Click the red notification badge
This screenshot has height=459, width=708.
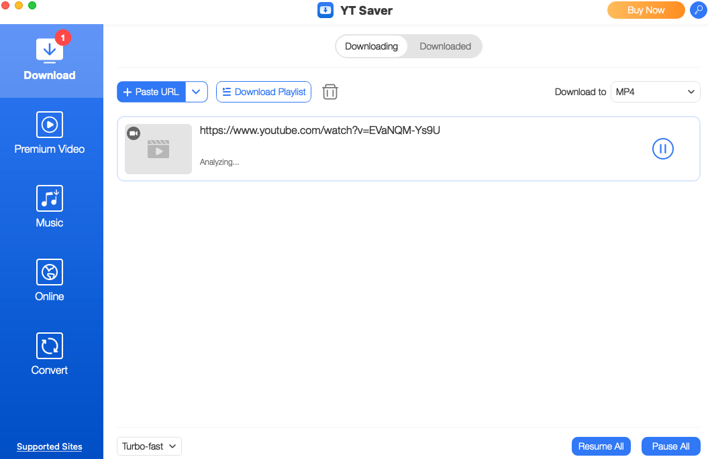click(63, 38)
